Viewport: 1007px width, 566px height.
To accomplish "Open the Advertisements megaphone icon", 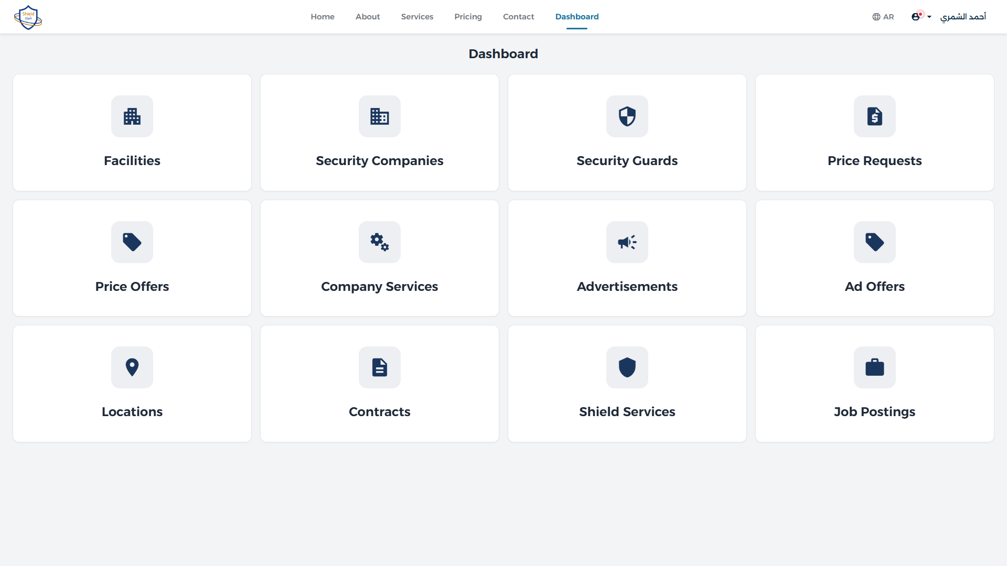I will tap(627, 242).
